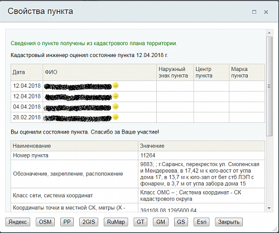Click the PP map button
Viewport: 279px width, 233px height.
click(x=67, y=222)
